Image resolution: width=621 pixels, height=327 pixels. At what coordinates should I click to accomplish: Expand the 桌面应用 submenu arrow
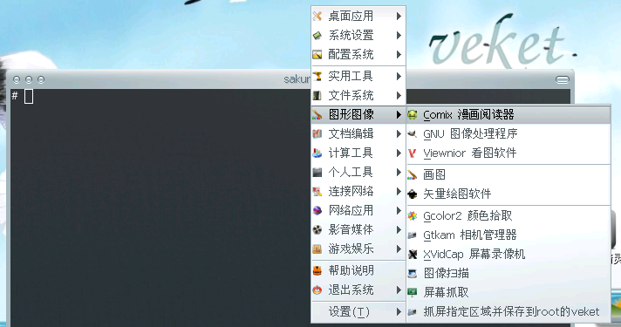(x=399, y=17)
